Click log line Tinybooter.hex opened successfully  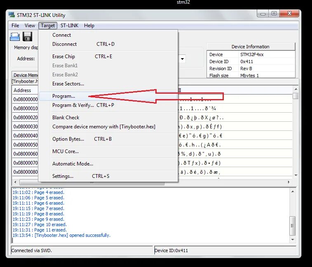tap(61, 235)
